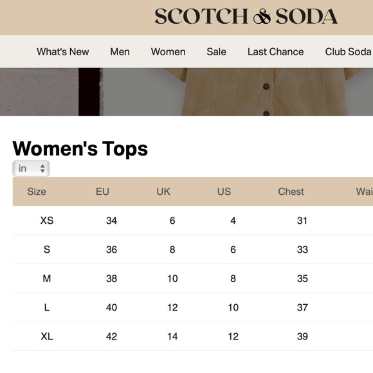373x373 pixels.
Task: Open the Last Chance menu
Action: (x=275, y=51)
